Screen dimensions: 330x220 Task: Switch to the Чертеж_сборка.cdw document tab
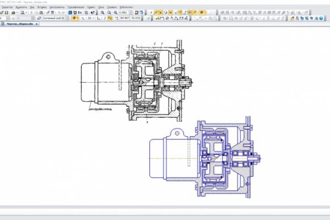click(x=19, y=24)
